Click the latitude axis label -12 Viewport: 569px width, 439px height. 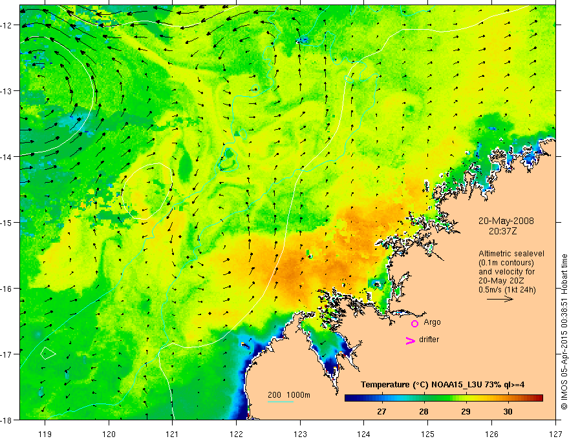pyautogui.click(x=6, y=25)
